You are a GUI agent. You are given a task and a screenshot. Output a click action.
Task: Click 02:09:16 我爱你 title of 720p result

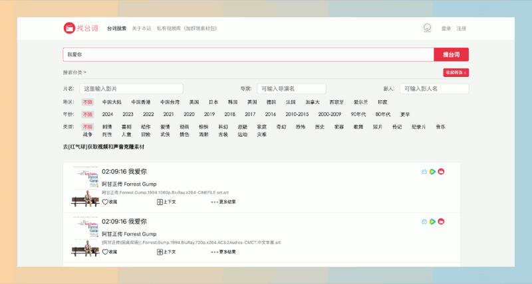[x=124, y=222]
